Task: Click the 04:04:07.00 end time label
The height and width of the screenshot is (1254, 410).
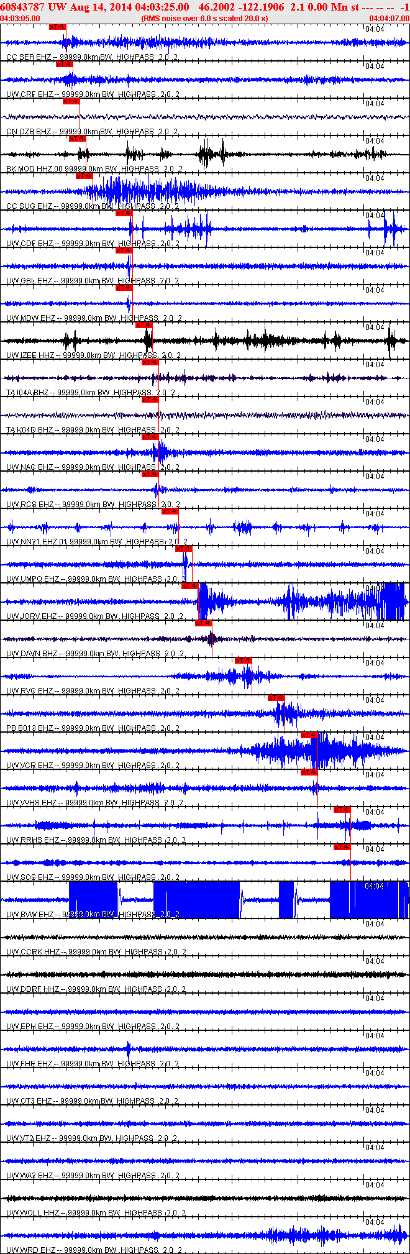Action: 389,19
